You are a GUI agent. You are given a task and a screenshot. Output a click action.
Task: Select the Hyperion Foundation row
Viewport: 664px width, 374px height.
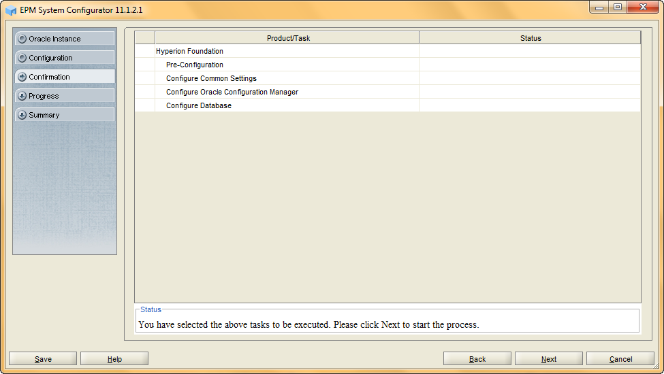click(x=388, y=51)
